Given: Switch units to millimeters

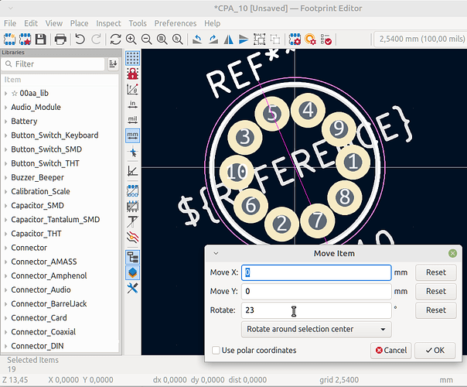Looking at the screenshot, I should (132, 135).
